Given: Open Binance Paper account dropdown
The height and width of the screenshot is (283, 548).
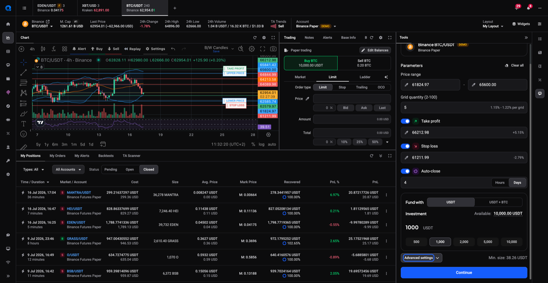Looking at the screenshot, I should pos(316,26).
